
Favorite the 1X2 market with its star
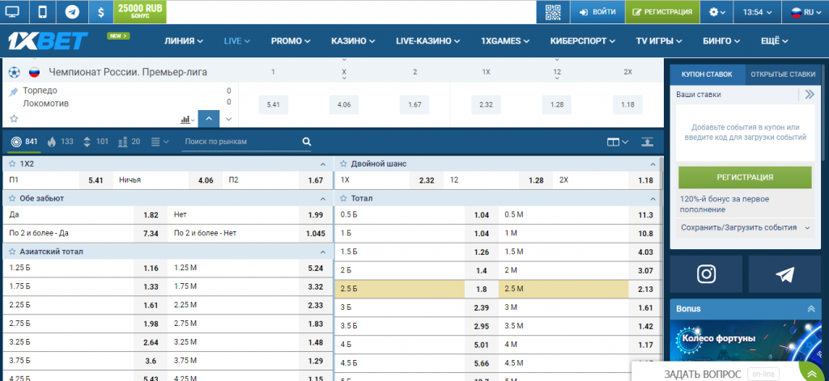13,163
